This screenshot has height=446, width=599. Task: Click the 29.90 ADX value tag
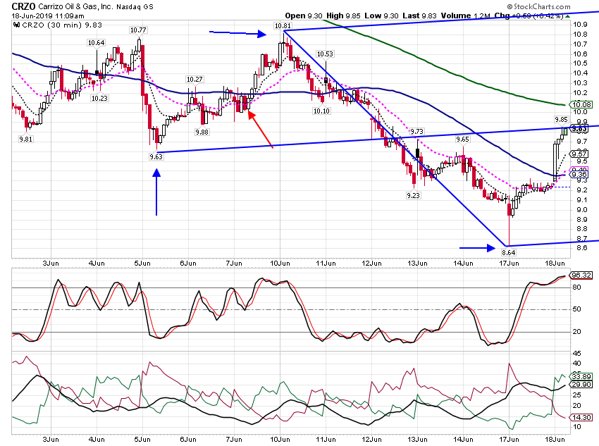tap(581, 384)
